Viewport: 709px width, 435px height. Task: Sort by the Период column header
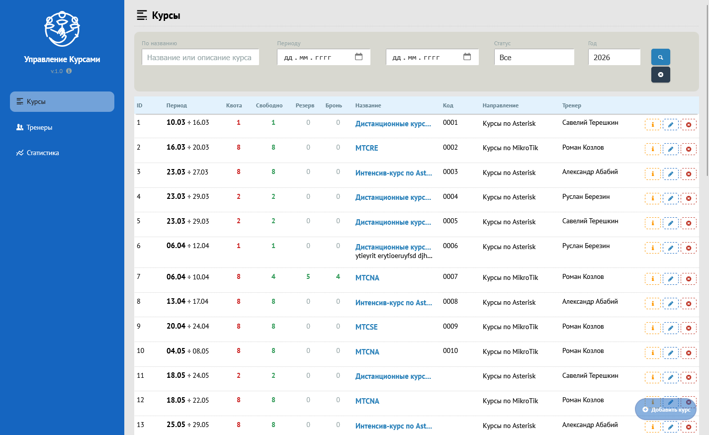[x=177, y=105]
